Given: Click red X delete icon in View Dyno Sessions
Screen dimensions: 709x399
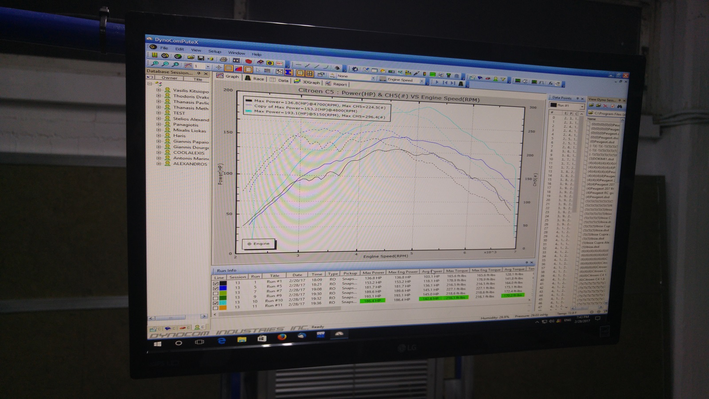Looking at the screenshot, I should [605, 106].
